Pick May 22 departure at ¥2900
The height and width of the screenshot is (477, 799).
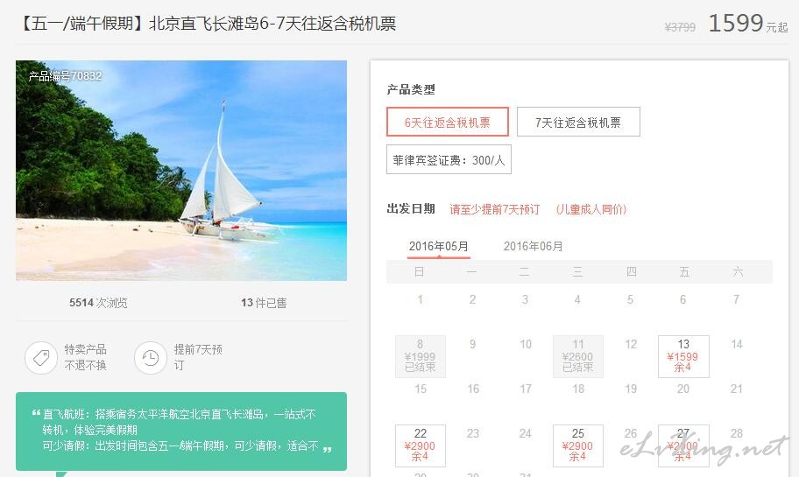tap(421, 445)
